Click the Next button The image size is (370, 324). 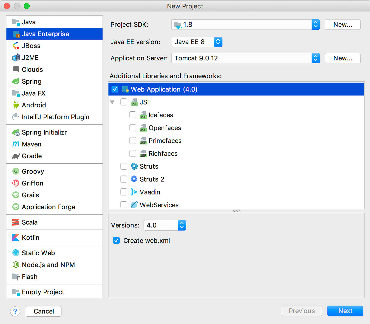(345, 311)
